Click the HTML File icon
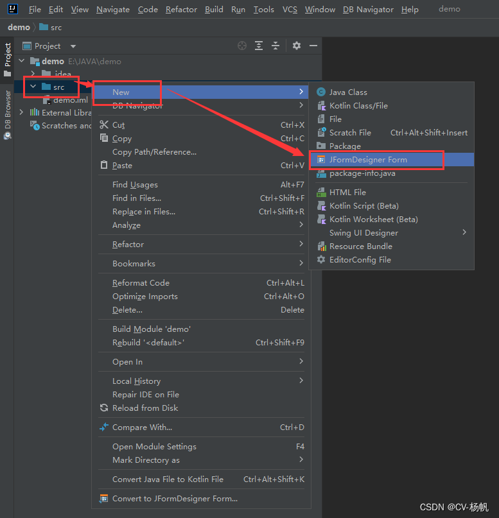This screenshot has height=518, width=499. (x=321, y=193)
